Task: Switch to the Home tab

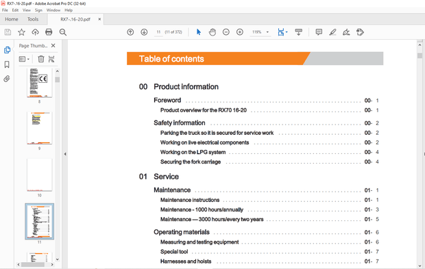Action: pos(12,19)
